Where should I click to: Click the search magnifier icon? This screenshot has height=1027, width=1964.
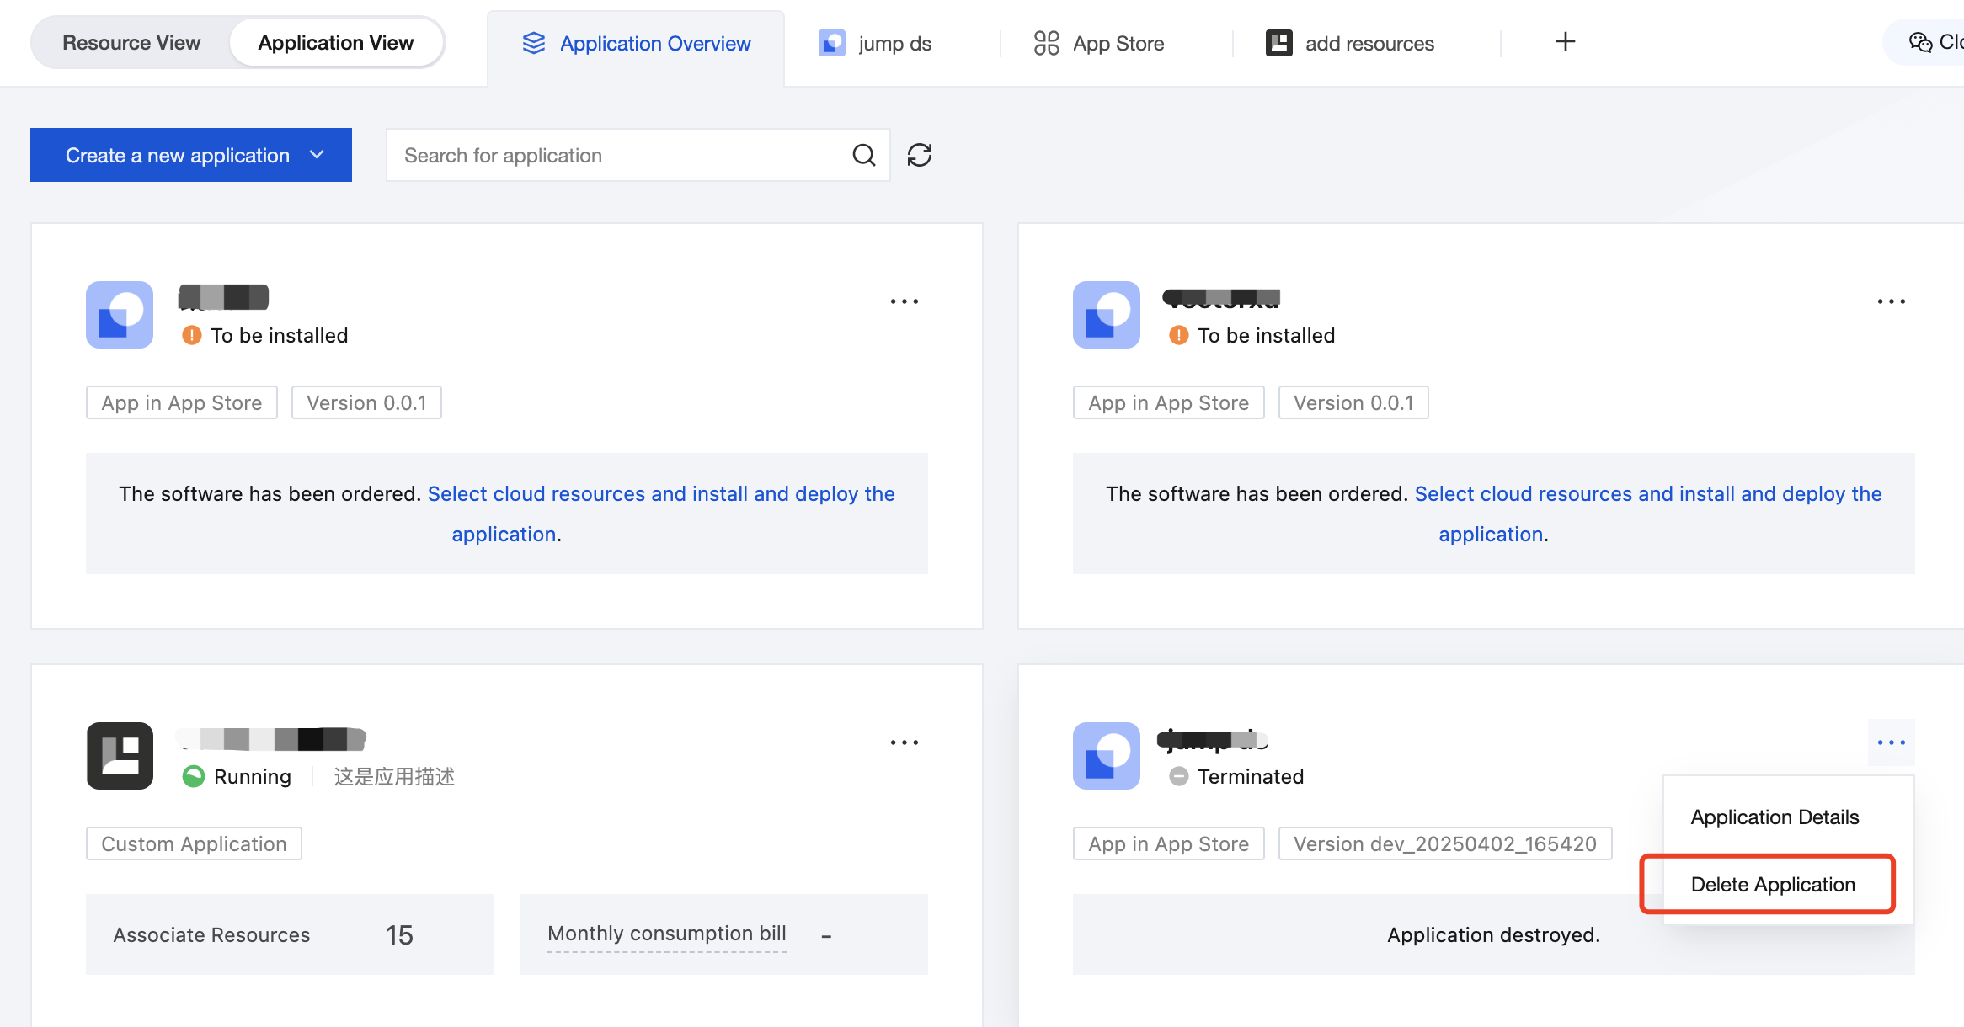tap(863, 155)
